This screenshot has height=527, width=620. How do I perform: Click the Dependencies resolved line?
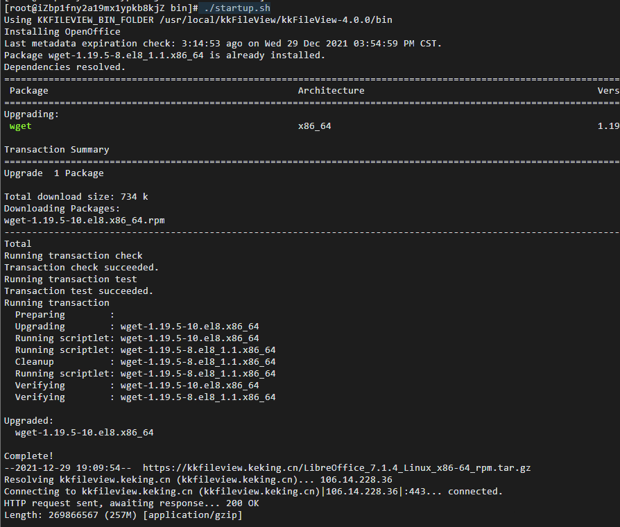64,67
